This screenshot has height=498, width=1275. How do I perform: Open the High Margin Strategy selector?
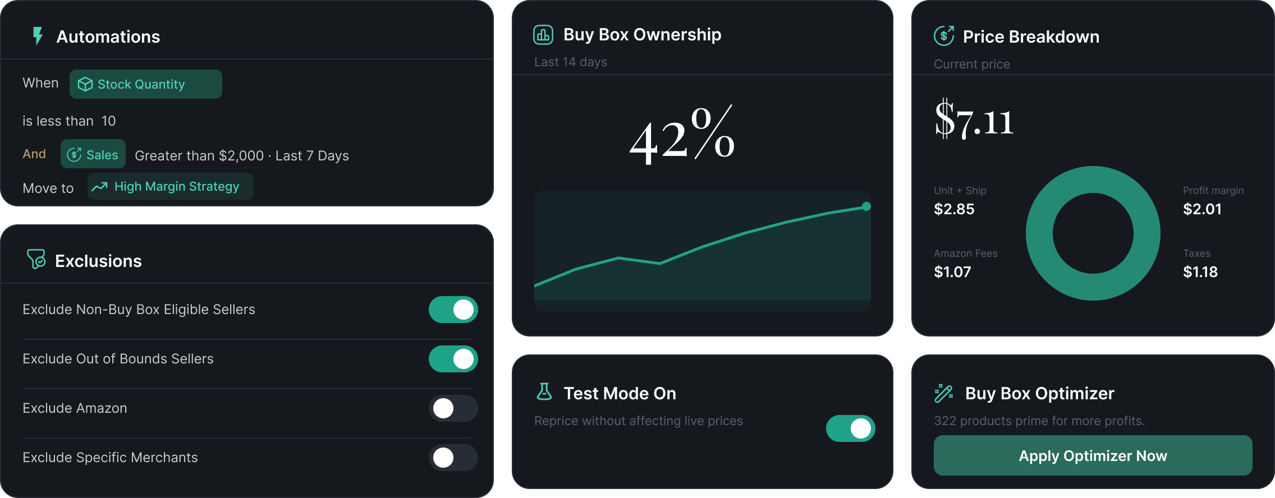(x=171, y=186)
